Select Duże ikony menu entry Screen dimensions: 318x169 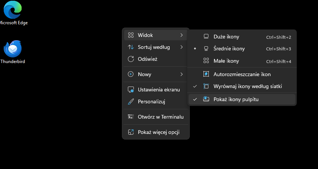click(226, 37)
